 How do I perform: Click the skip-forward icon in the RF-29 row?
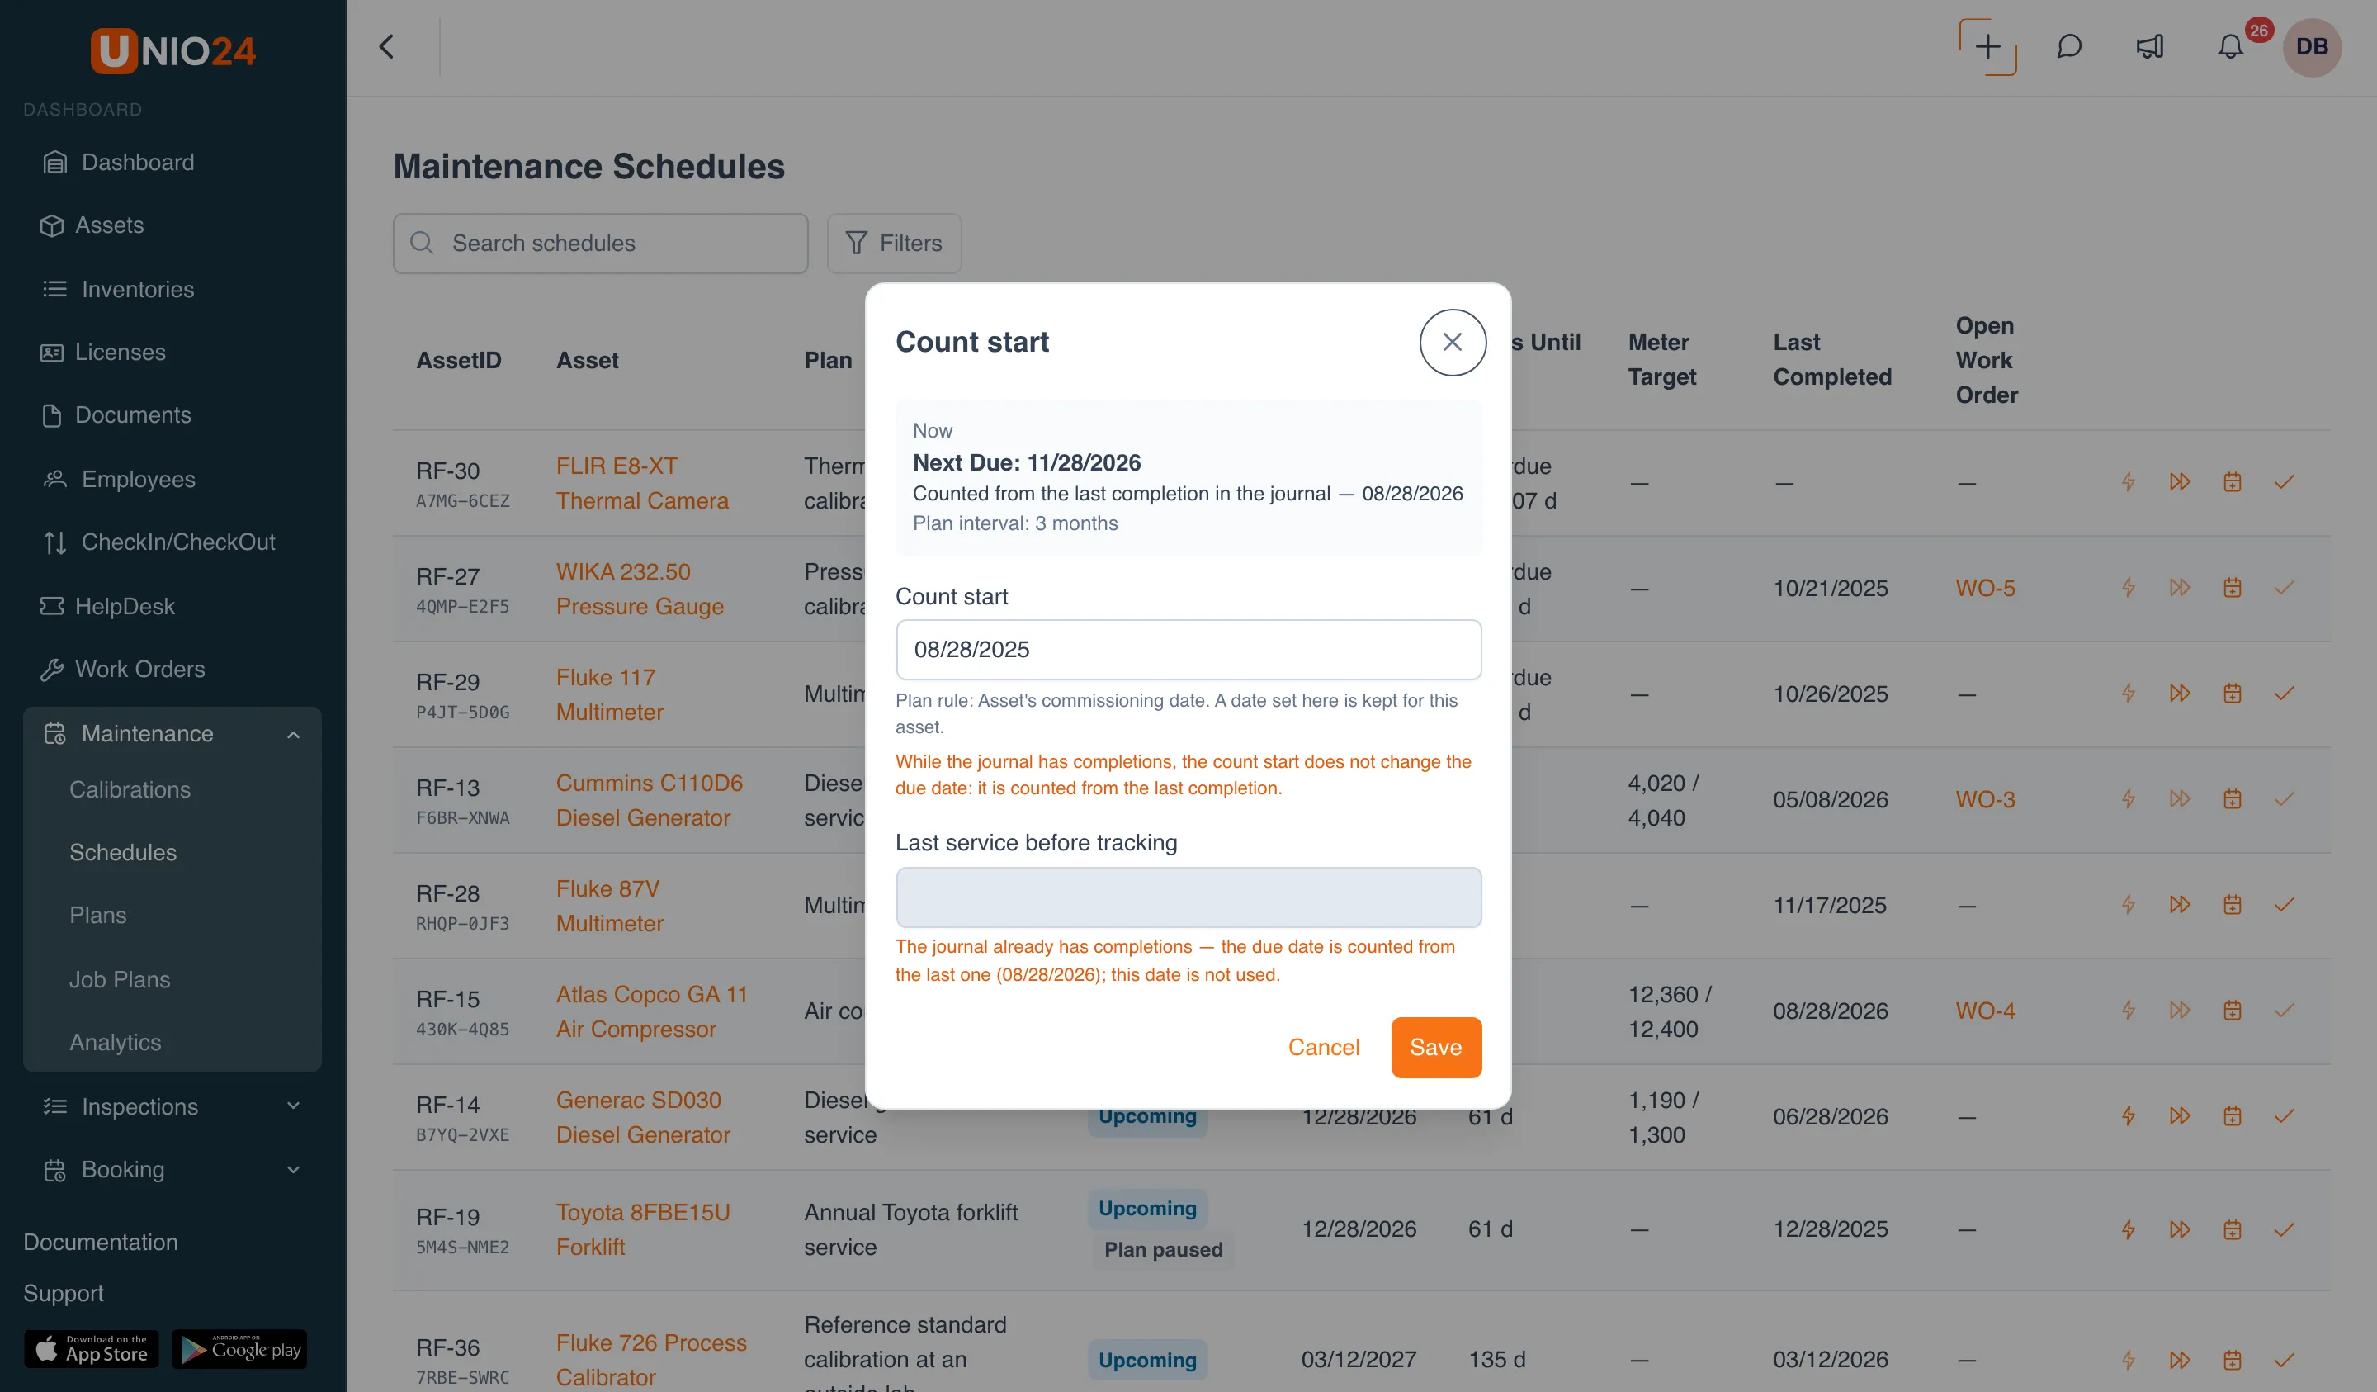click(2180, 694)
